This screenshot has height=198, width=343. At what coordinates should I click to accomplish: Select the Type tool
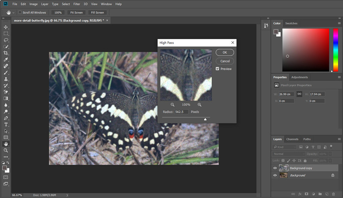point(6,124)
